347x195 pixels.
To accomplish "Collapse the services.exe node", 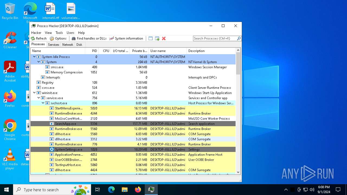I will coord(38,98).
